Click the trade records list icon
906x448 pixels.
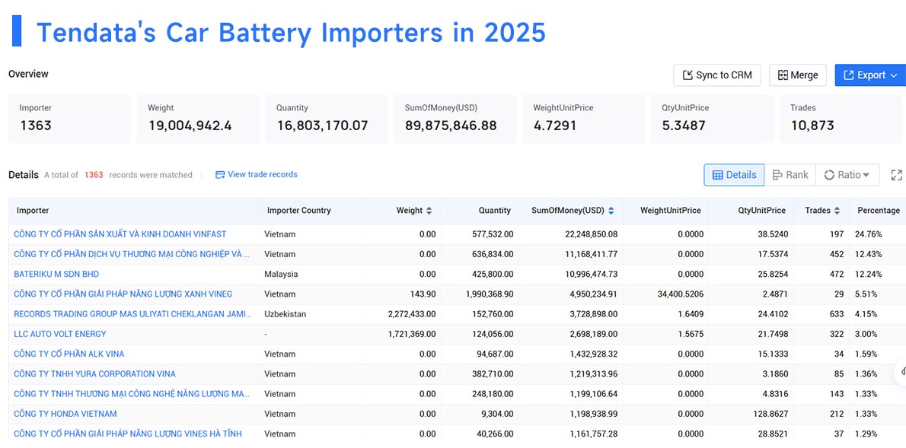pos(219,174)
